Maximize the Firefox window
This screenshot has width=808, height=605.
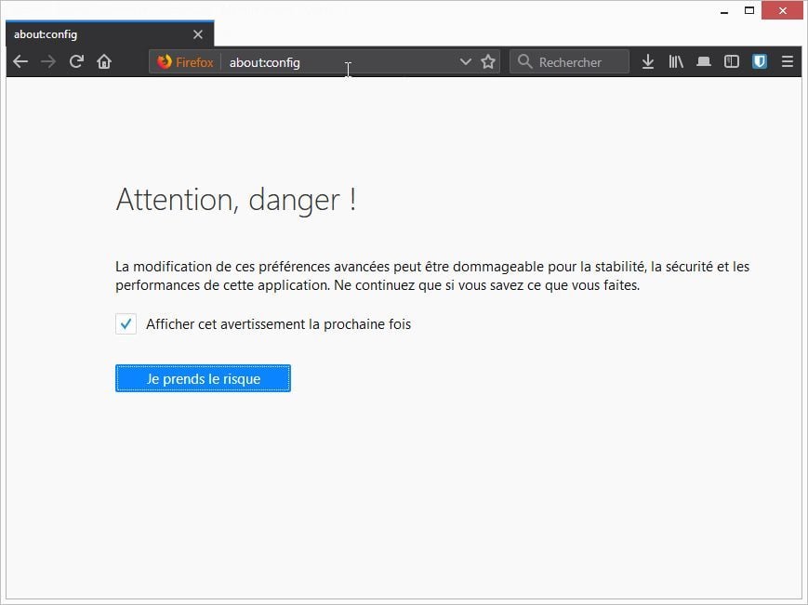(x=749, y=11)
